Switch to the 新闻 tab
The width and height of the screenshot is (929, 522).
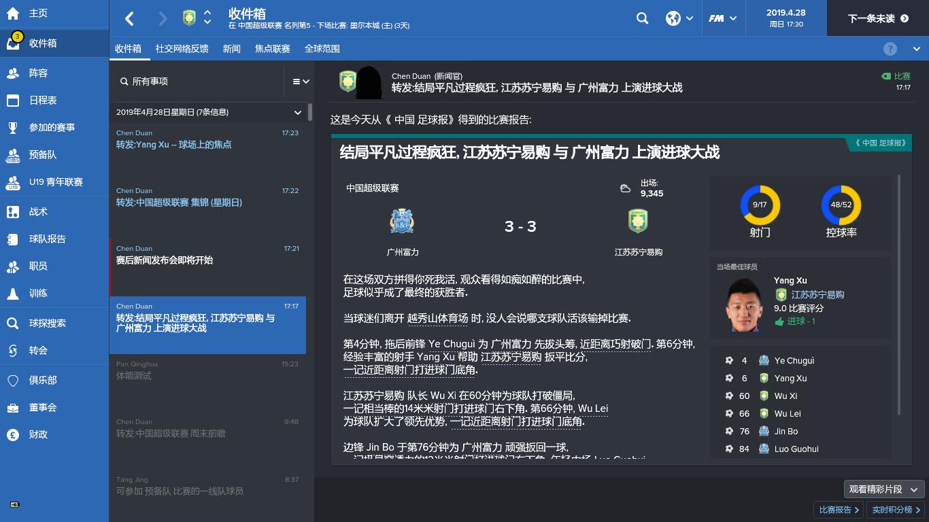click(231, 48)
